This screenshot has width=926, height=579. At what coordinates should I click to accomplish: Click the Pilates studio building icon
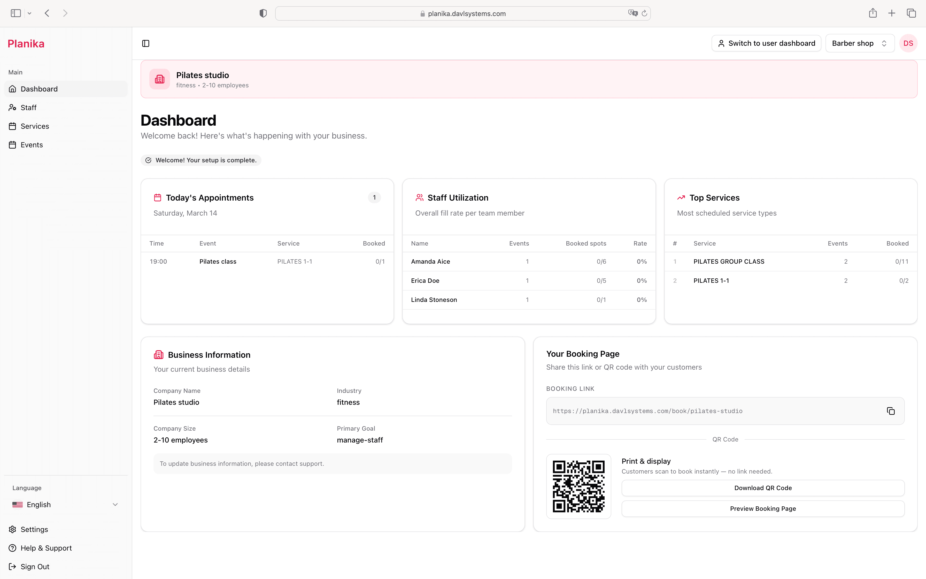click(x=160, y=79)
